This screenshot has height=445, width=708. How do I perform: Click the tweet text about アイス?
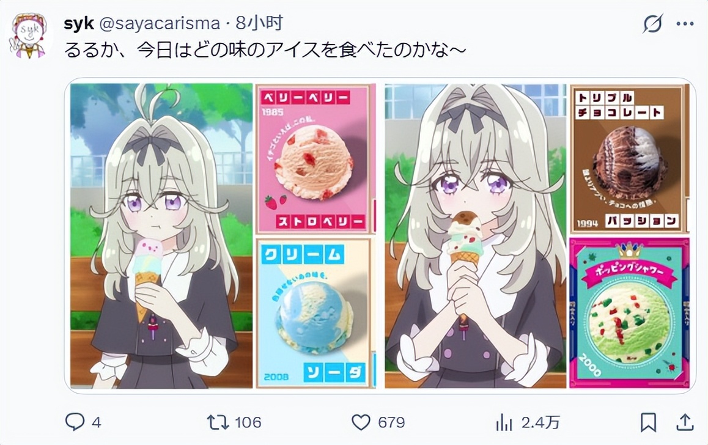[x=265, y=50]
